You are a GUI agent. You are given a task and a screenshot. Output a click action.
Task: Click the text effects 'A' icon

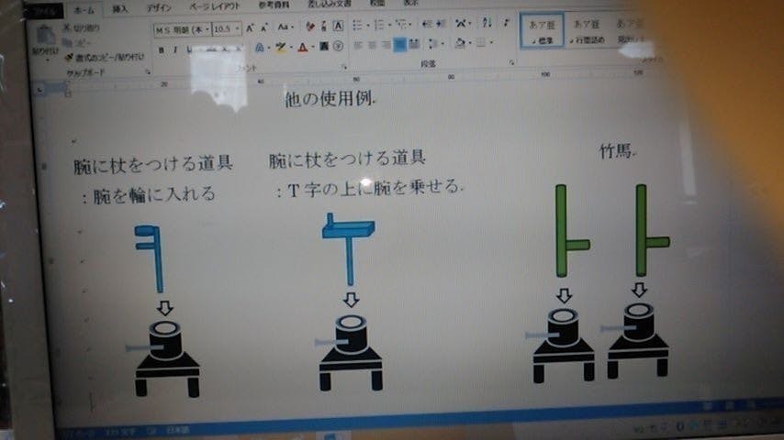pos(261,48)
